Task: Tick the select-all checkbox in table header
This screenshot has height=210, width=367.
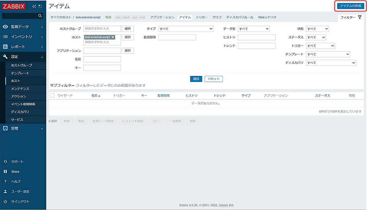Action: tap(52, 96)
